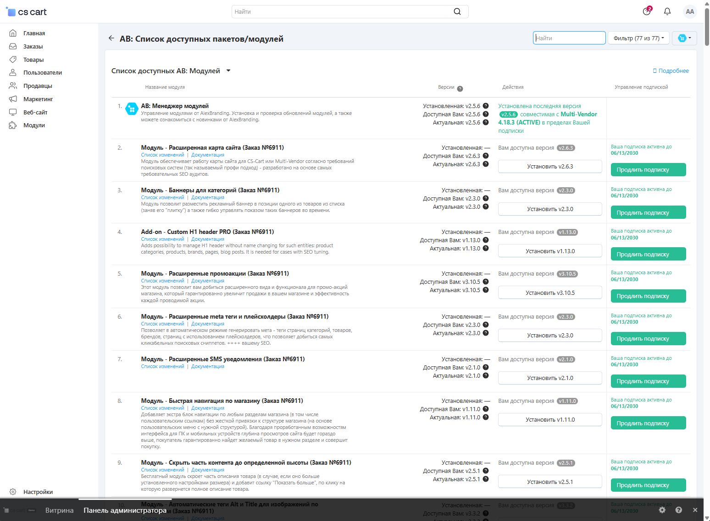Screen dimensions: 710x521
Task: Click the Установить v2.1.0 button
Action: 550,378
